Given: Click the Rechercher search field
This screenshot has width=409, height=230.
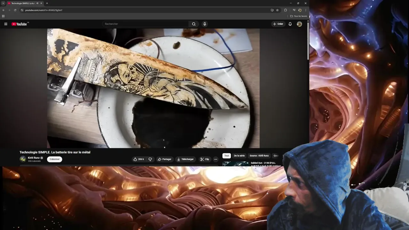Looking at the screenshot, I should point(145,24).
